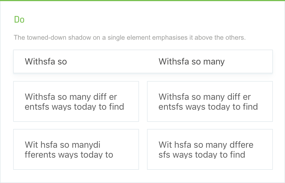285x183 pixels.
Task: Click "entsfs ways today to find" in middle-right card
Action: 208,107
